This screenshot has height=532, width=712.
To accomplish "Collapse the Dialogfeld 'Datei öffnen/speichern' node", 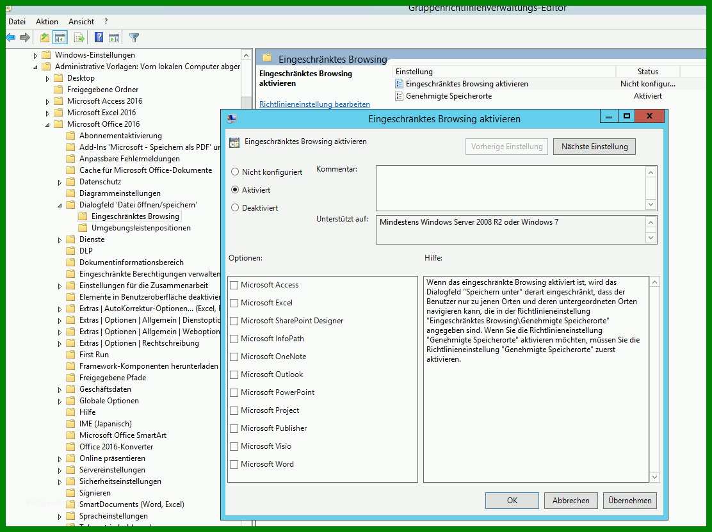I will point(60,206).
